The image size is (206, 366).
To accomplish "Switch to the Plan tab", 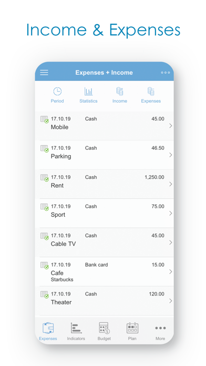I will point(132,331).
